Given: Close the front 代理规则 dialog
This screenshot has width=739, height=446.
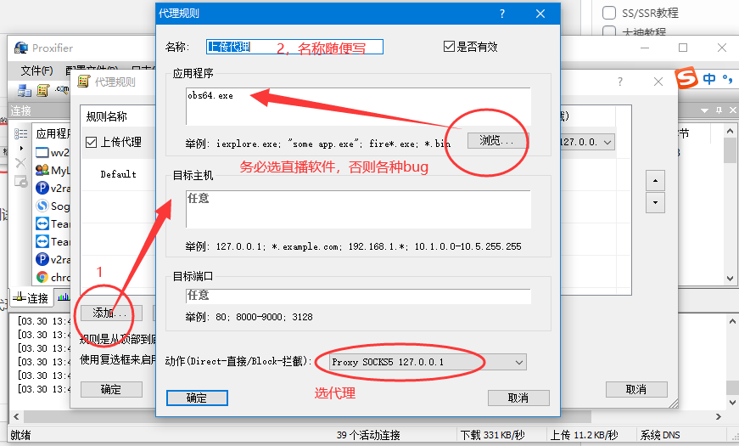Looking at the screenshot, I should 540,14.
